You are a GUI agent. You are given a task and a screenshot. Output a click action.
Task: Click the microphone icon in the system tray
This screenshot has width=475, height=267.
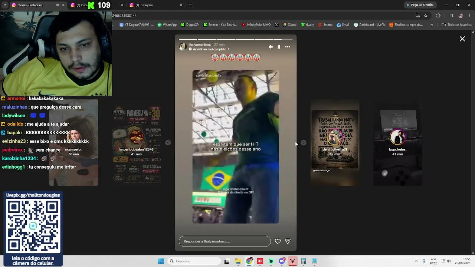(x=424, y=261)
